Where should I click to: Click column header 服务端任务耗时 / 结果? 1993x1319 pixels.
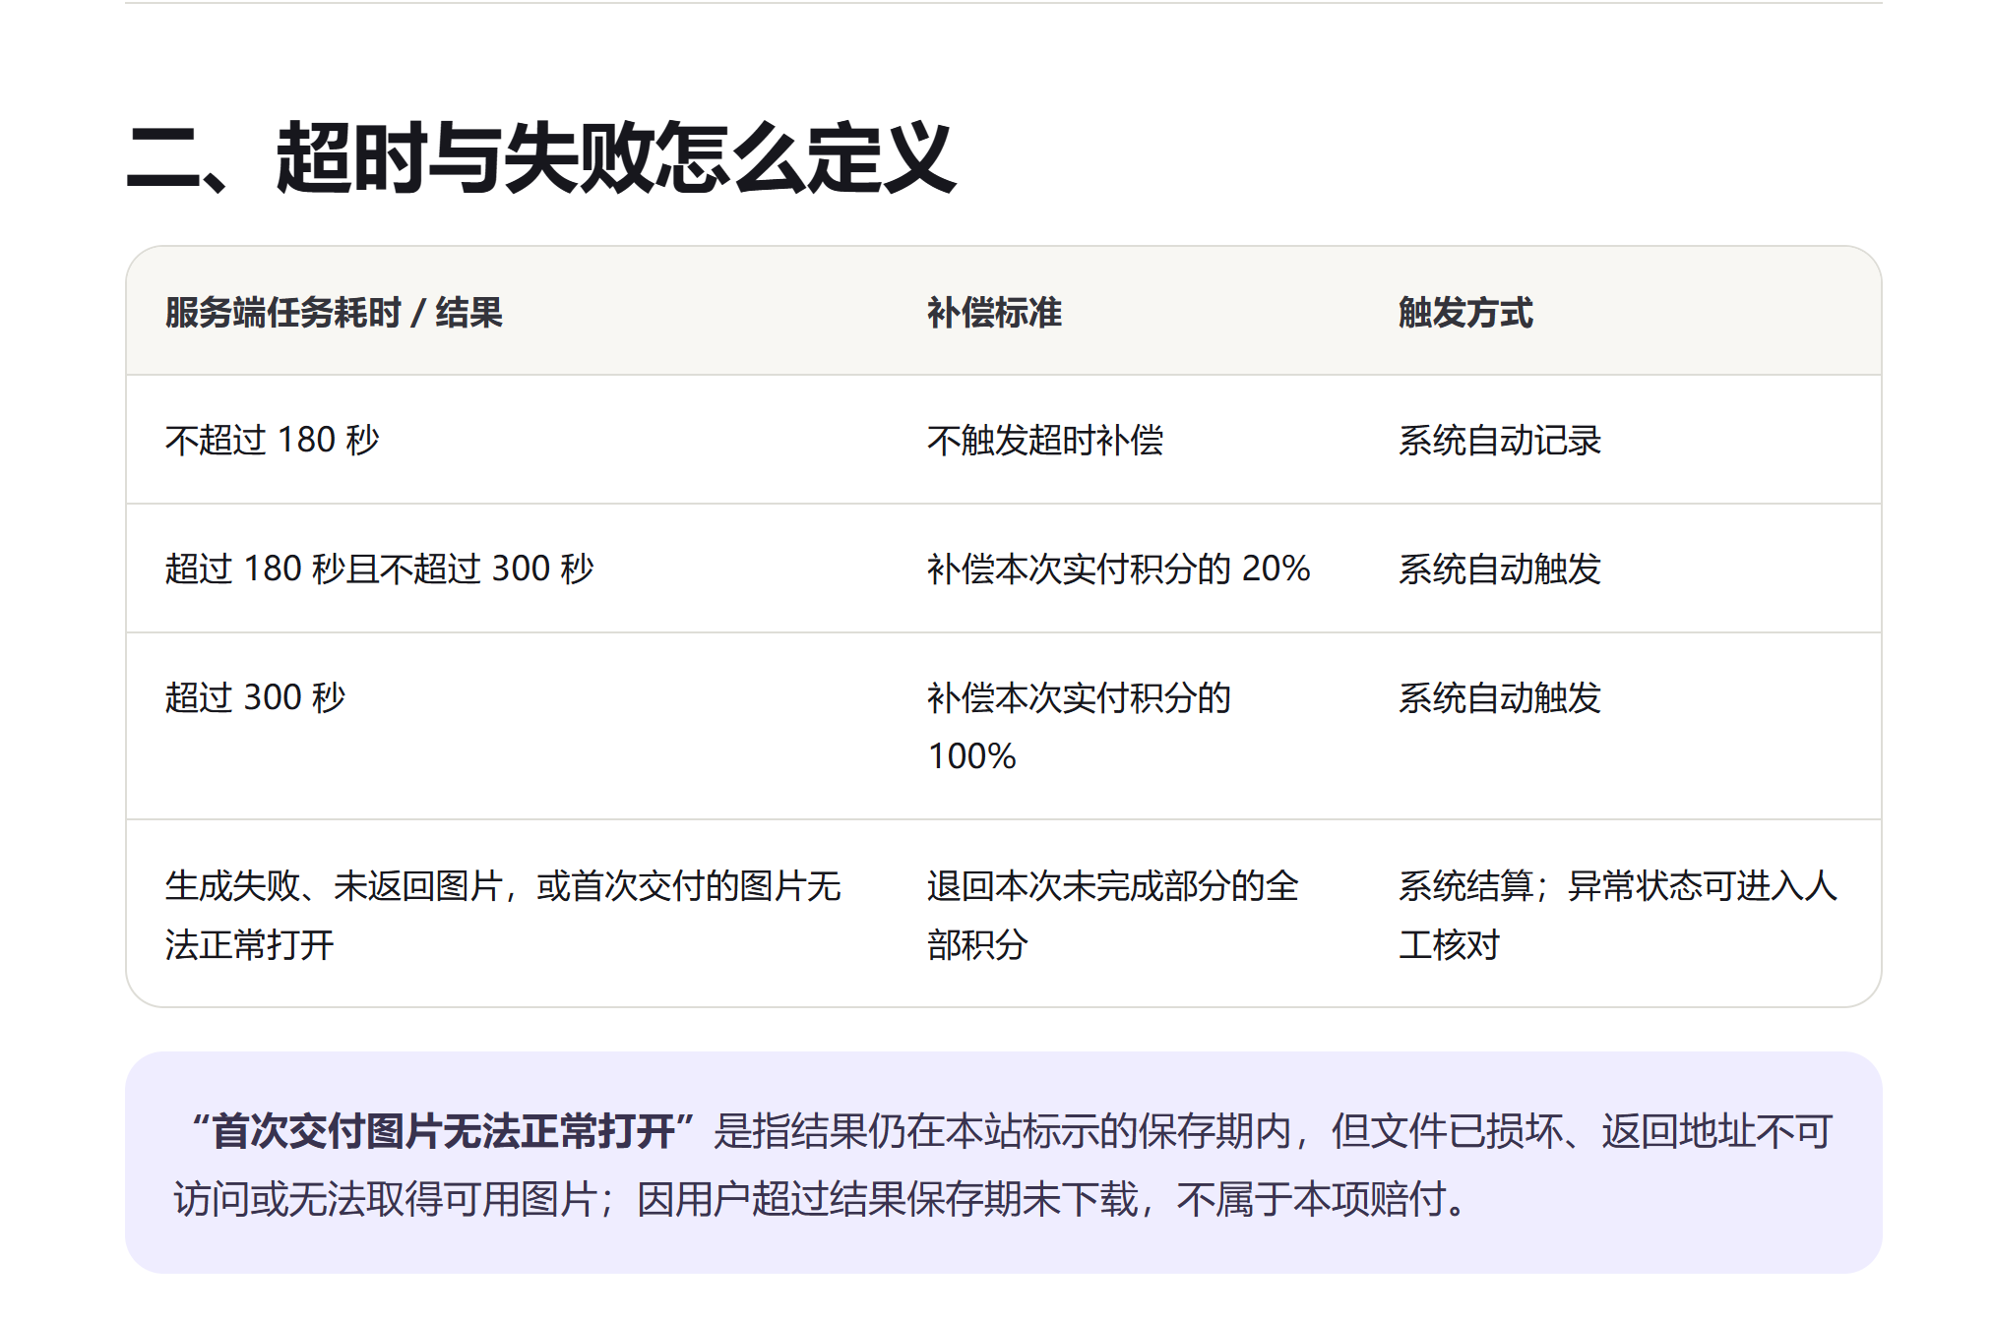[x=334, y=313]
